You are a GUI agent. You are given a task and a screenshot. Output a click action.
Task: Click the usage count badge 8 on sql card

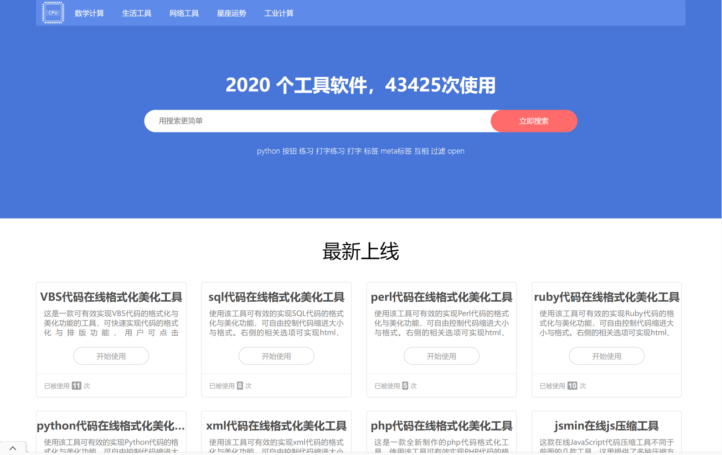click(240, 386)
